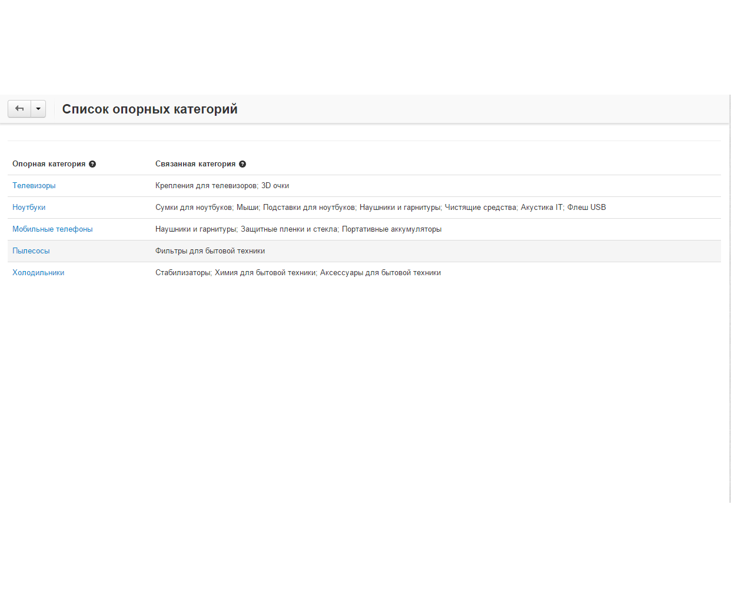Viewport: 731px width, 598px height.
Task: Click the Опорная категория column header
Action: coord(49,164)
